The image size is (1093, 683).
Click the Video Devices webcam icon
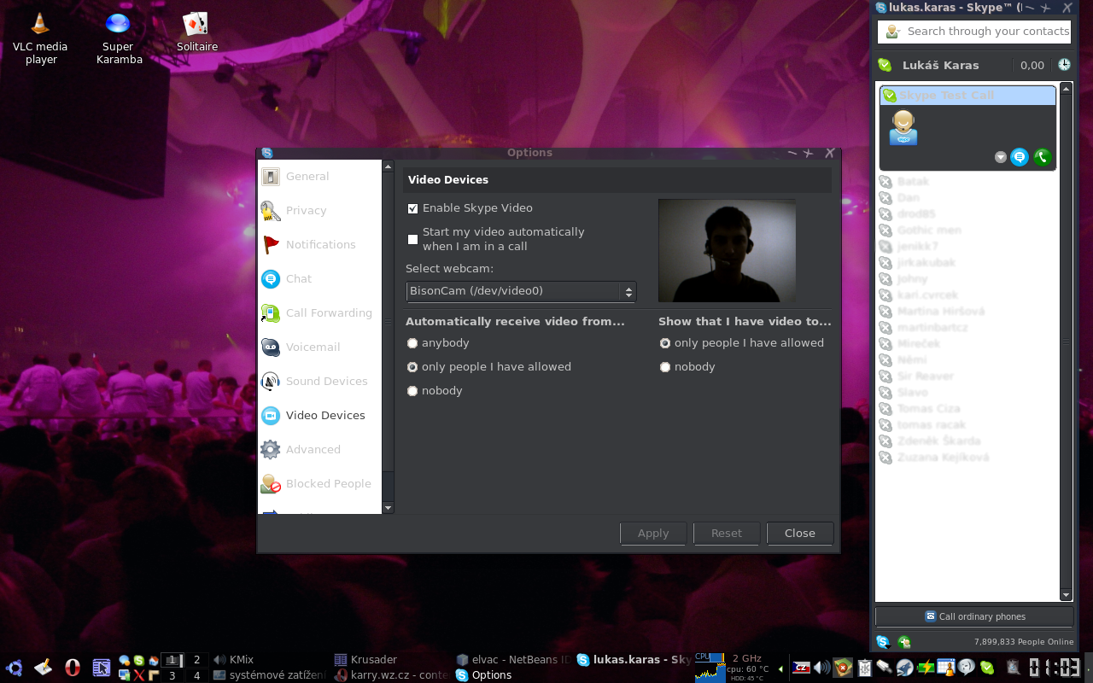271,416
